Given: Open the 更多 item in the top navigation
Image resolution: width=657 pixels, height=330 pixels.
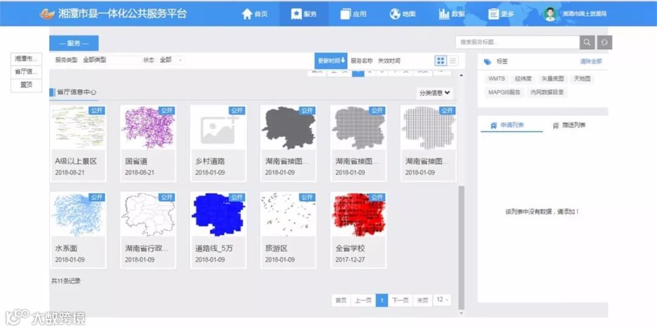Looking at the screenshot, I should 501,14.
